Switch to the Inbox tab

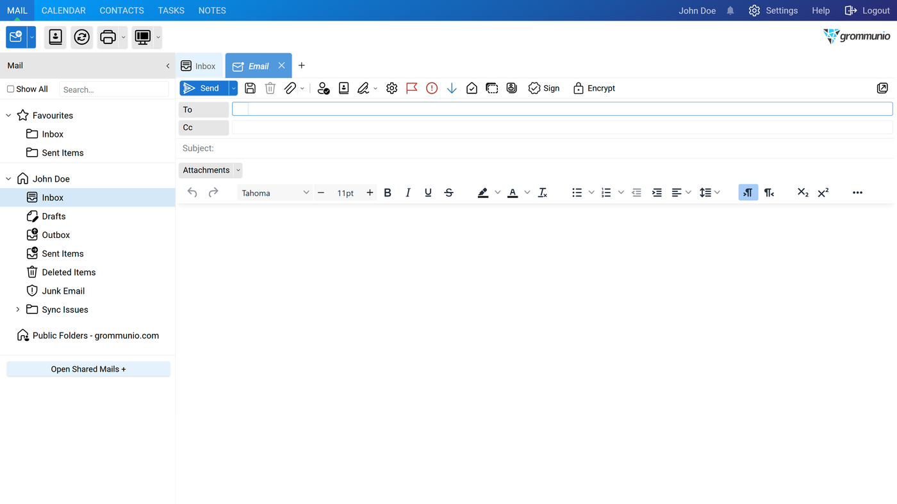coord(199,66)
